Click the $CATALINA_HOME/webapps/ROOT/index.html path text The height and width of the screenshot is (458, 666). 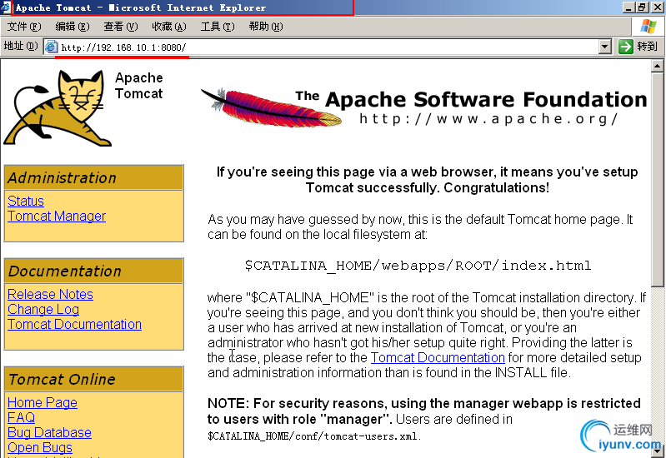pyautogui.click(x=418, y=266)
